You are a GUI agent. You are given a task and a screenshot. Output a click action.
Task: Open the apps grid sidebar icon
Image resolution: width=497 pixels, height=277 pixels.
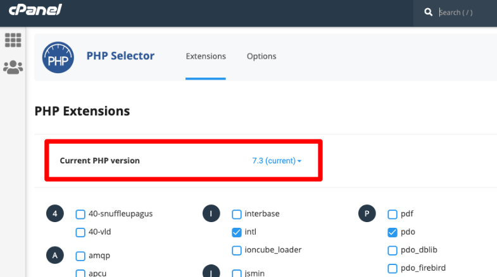[x=13, y=40]
